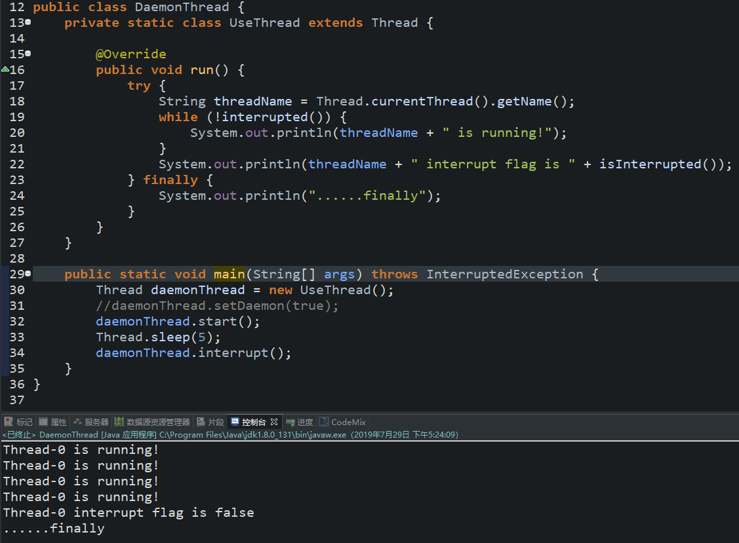This screenshot has width=739, height=543.
Task: Click the Console monitor icon
Action: point(235,421)
